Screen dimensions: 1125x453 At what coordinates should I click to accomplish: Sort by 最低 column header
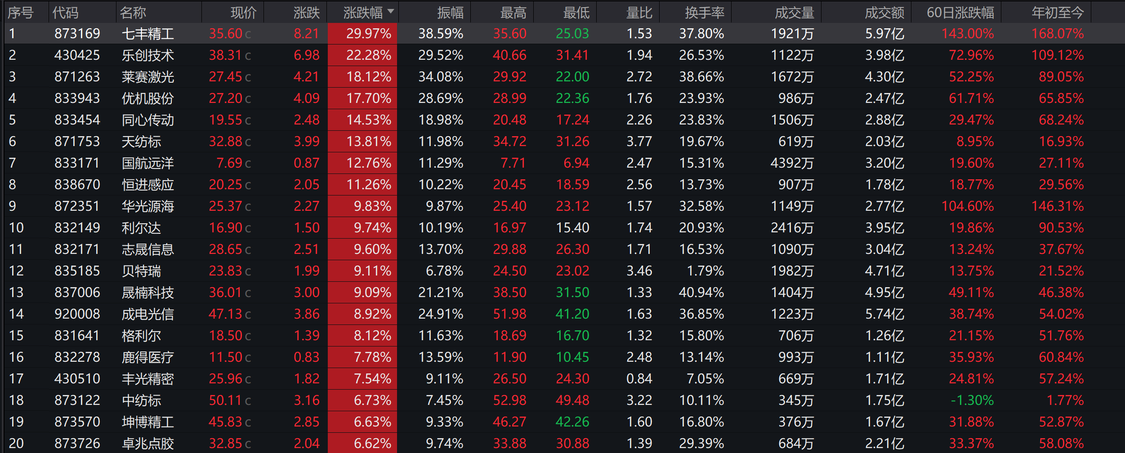click(576, 13)
